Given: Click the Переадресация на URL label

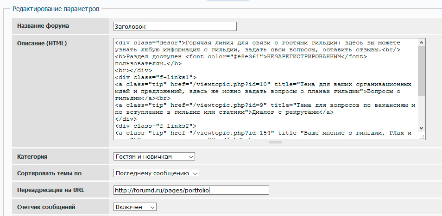Looking at the screenshot, I should click(51, 190).
